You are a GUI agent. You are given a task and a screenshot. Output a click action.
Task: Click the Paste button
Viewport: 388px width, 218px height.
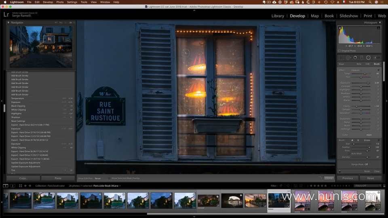[x=58, y=178]
